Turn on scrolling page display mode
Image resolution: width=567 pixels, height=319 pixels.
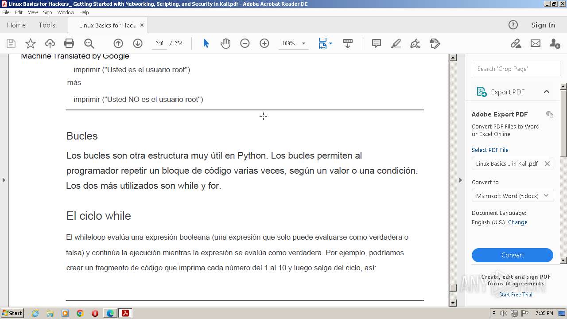coord(348,43)
